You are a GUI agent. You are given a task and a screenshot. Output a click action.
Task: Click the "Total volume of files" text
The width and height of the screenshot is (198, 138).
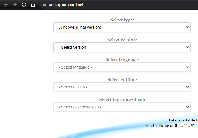coord(164,125)
